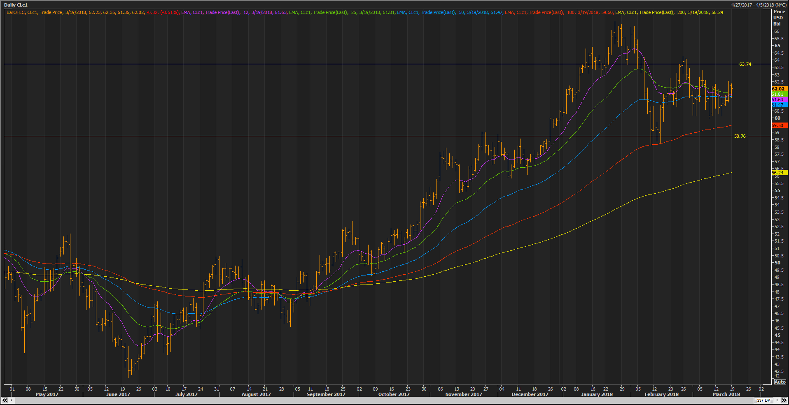Click the 237 DP scrollbar thumb

tap(764, 400)
